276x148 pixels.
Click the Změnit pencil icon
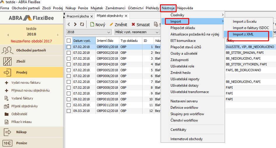point(111,24)
